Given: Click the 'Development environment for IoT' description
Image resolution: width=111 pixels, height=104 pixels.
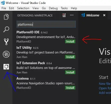Looking at the screenshot, I should point(46,37).
